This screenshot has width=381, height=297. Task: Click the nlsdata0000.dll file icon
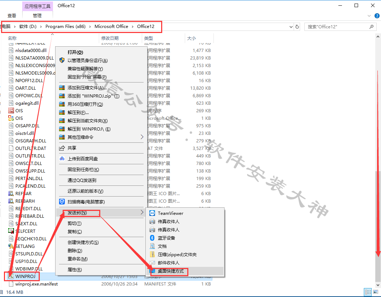pyautogui.click(x=11, y=50)
